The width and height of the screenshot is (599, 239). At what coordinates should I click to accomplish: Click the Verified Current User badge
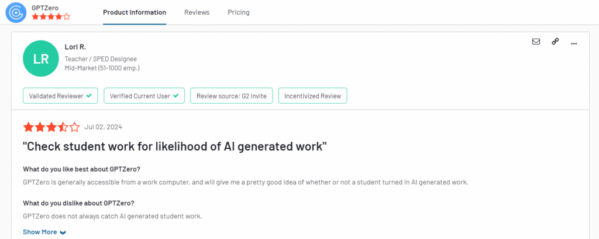click(x=144, y=95)
